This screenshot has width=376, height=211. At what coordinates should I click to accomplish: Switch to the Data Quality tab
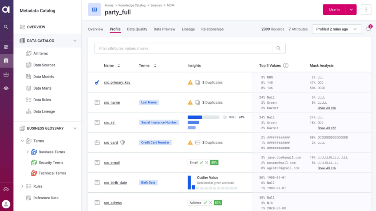click(137, 29)
